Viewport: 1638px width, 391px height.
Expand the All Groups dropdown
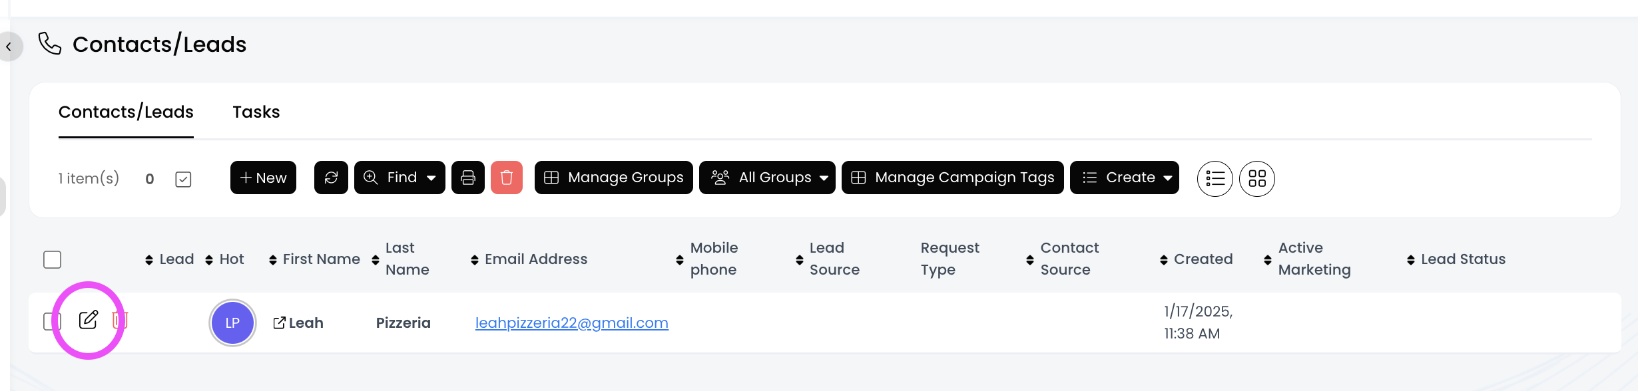(x=767, y=178)
